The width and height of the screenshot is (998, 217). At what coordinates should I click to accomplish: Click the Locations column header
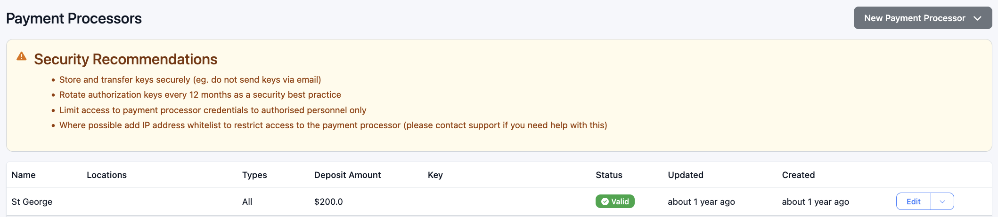point(106,175)
